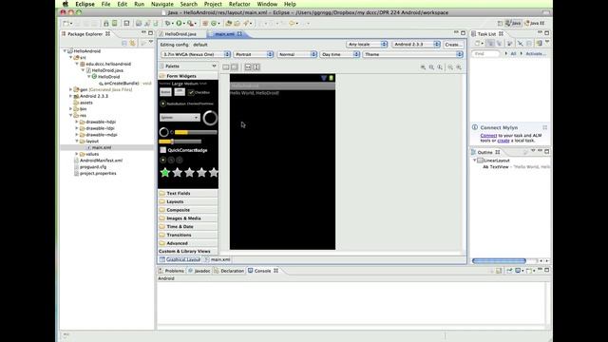This screenshot has height=342, width=608.
Task: Open the Palette options dropdown arrow
Action: click(x=214, y=66)
